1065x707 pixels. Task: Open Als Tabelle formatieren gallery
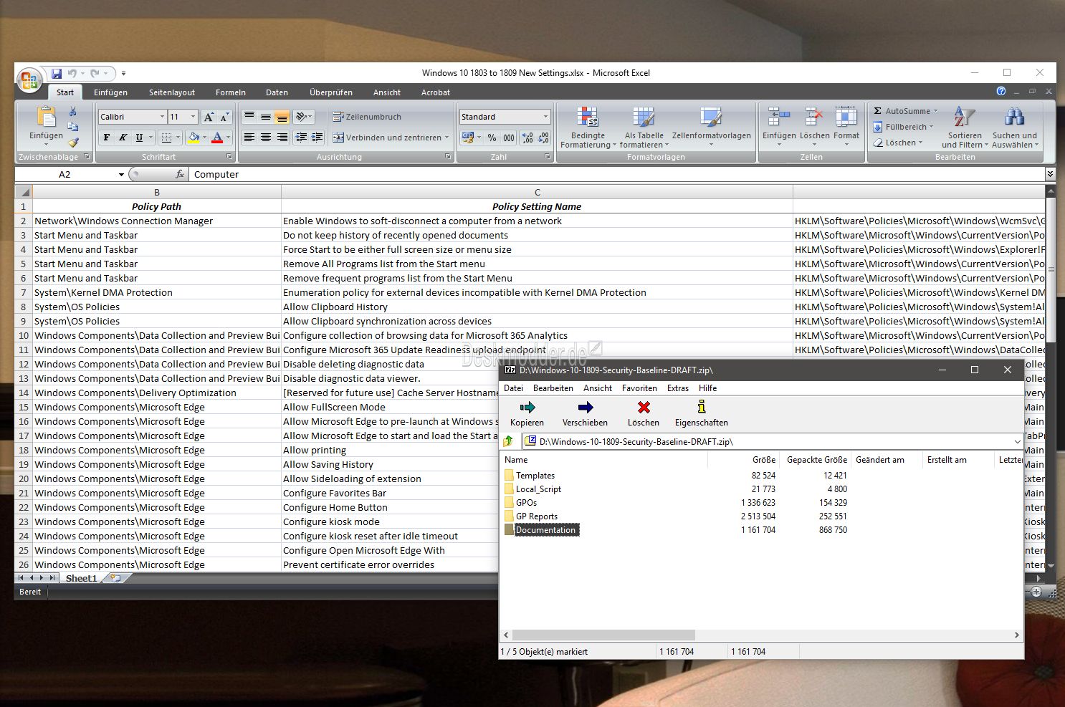click(644, 128)
